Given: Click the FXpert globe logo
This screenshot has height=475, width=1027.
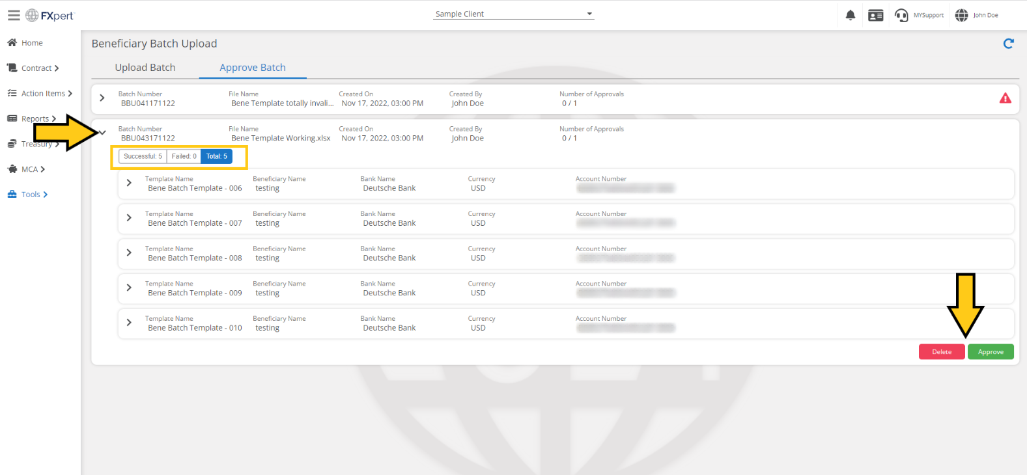Looking at the screenshot, I should pos(32,15).
